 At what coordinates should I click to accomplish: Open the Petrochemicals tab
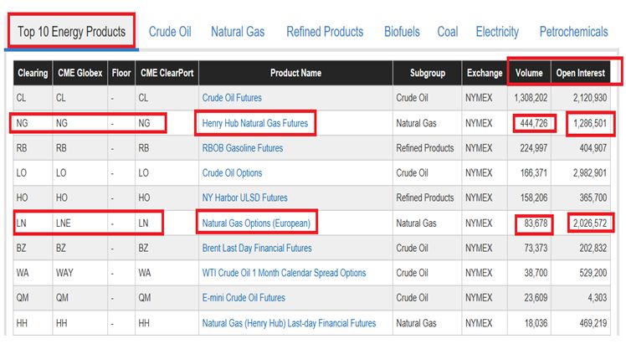point(573,32)
